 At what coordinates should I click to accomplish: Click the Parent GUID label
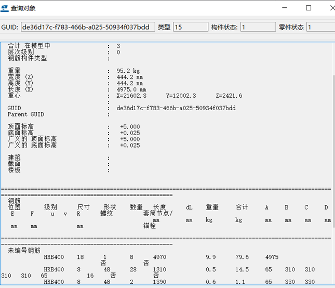(x=26, y=114)
